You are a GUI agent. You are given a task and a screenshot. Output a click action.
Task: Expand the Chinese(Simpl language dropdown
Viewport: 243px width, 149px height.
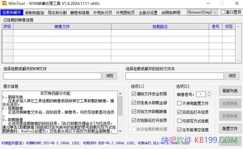click(202, 12)
